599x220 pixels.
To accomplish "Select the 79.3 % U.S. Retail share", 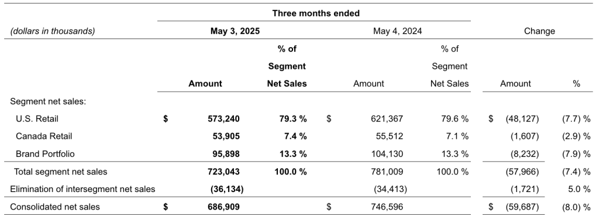I will pos(293,119).
